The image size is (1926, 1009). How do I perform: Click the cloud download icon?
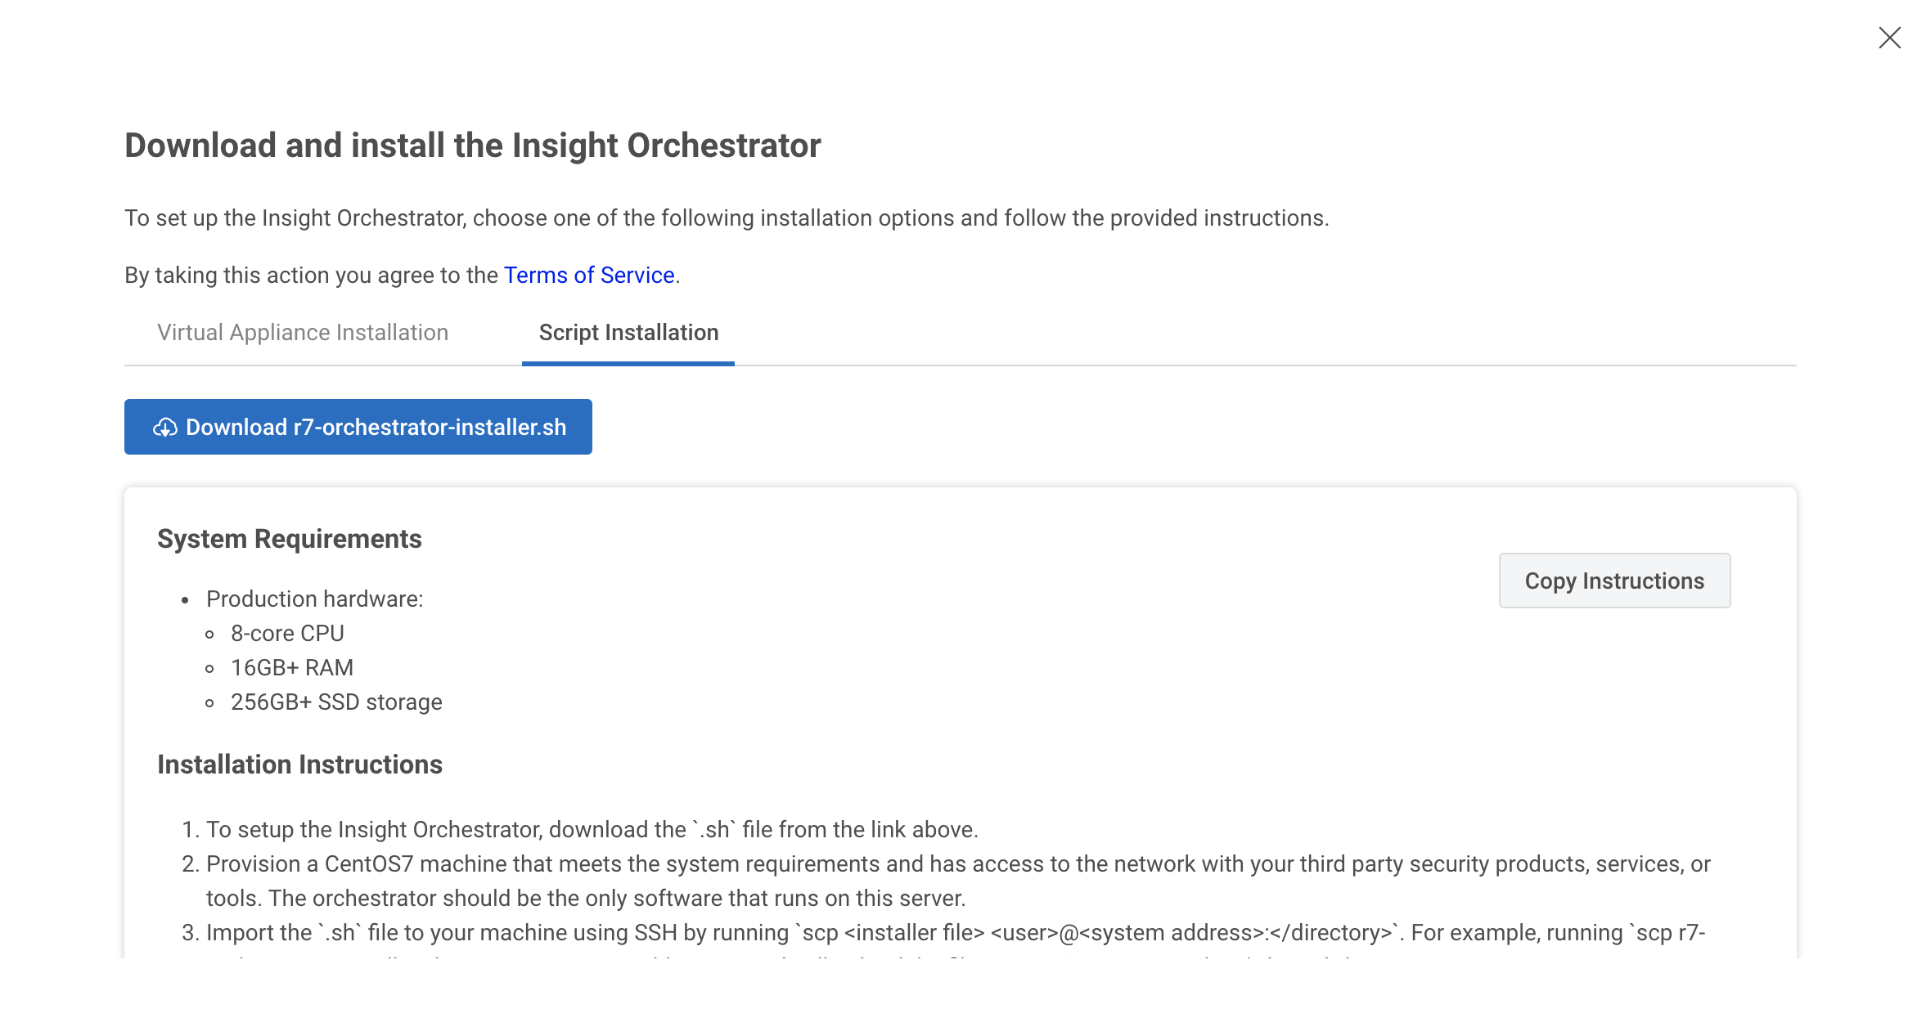[165, 428]
